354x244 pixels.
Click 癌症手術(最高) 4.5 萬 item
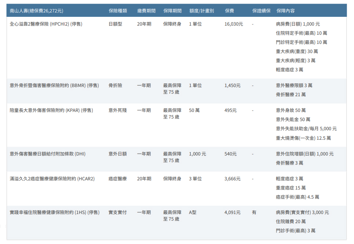298,197
